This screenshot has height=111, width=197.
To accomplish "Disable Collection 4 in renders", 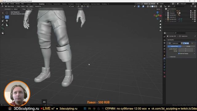I will tap(195, 17).
